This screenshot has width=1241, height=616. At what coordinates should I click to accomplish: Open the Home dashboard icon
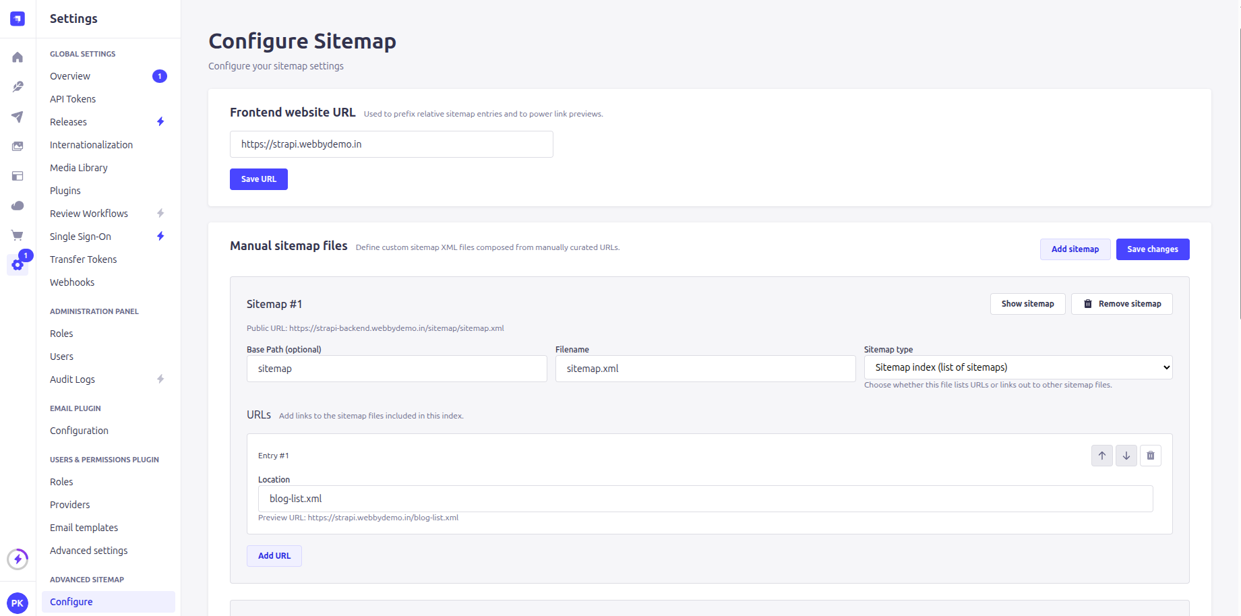pyautogui.click(x=18, y=57)
